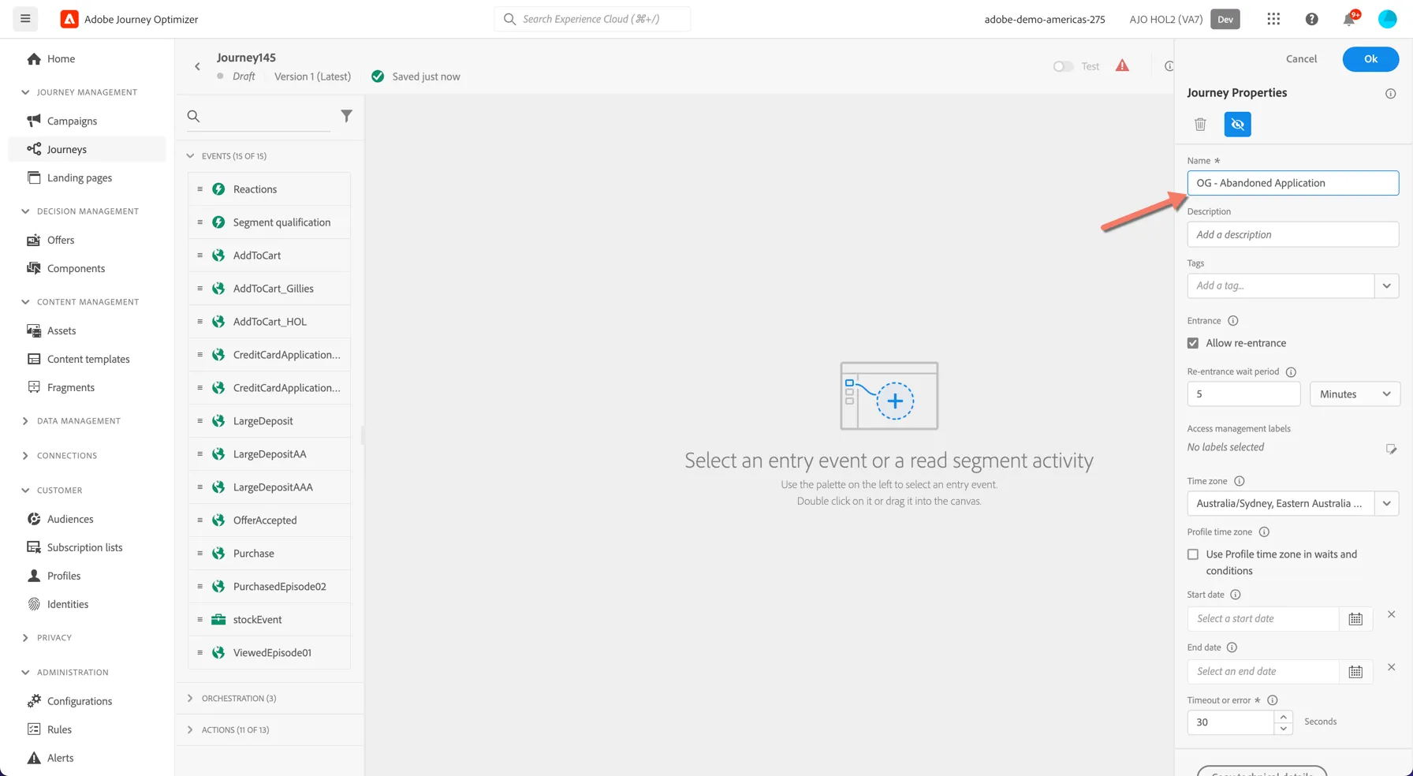Uncheck Allow re-entrance checkbox

coord(1193,343)
